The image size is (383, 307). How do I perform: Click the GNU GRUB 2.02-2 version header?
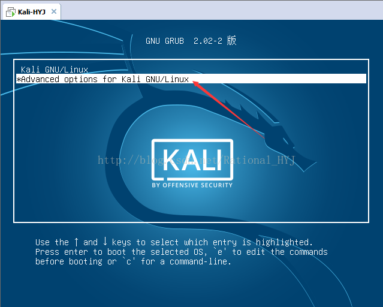tap(191, 41)
